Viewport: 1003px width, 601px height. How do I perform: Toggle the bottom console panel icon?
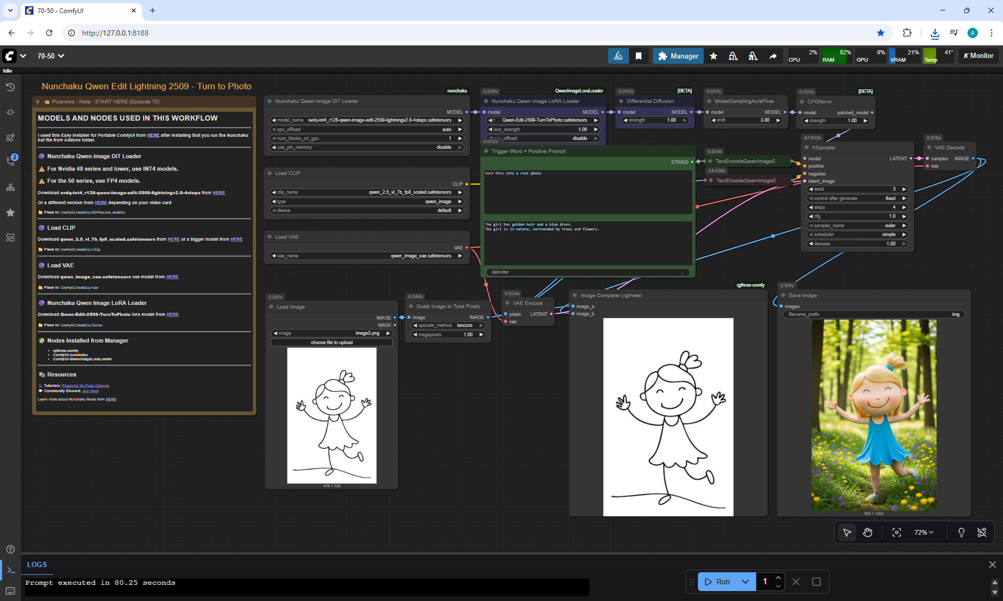click(x=10, y=570)
